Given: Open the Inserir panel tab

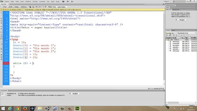Looking at the screenshot, I should tap(167, 7).
